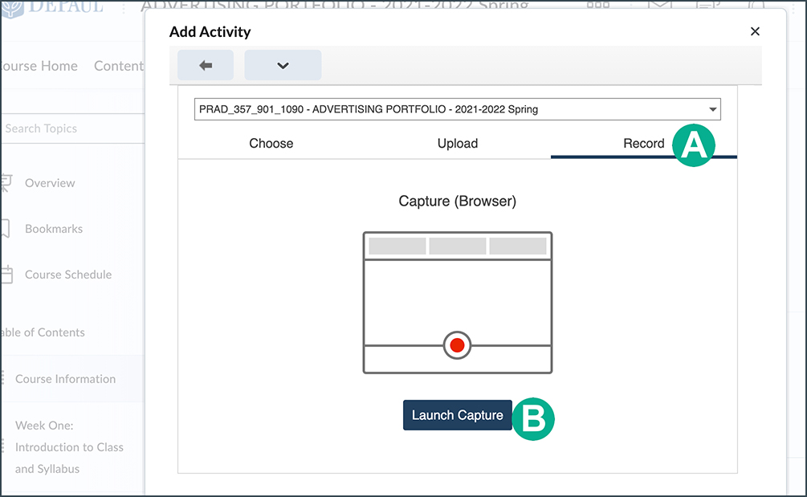807x497 pixels.
Task: Click the Launch Capture button
Action: [458, 415]
